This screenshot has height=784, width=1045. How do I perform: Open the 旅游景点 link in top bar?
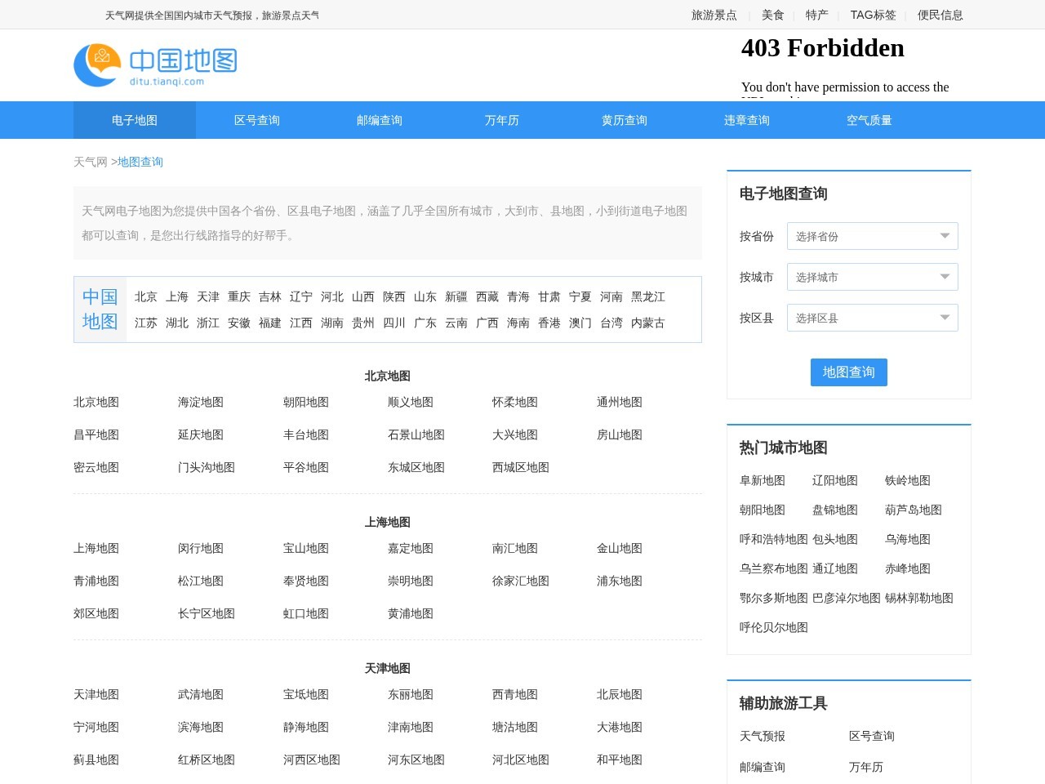coord(714,15)
